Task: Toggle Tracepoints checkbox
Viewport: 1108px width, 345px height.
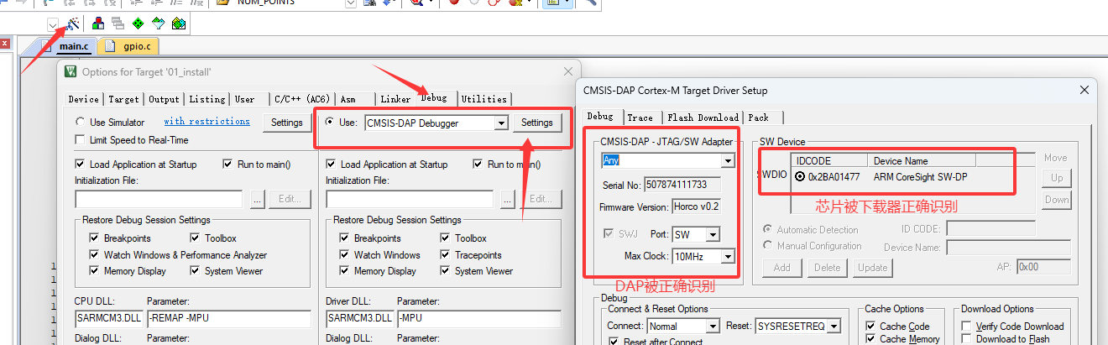Action: click(x=446, y=255)
